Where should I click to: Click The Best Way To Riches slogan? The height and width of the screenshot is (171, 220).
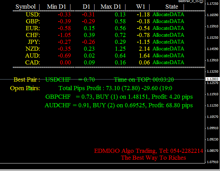tap(154, 158)
